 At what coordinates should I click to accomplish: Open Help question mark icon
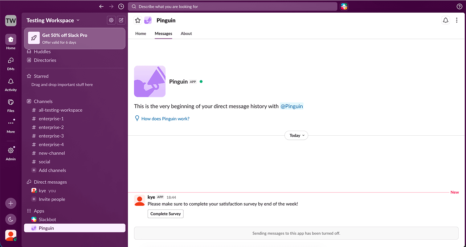pos(459,6)
